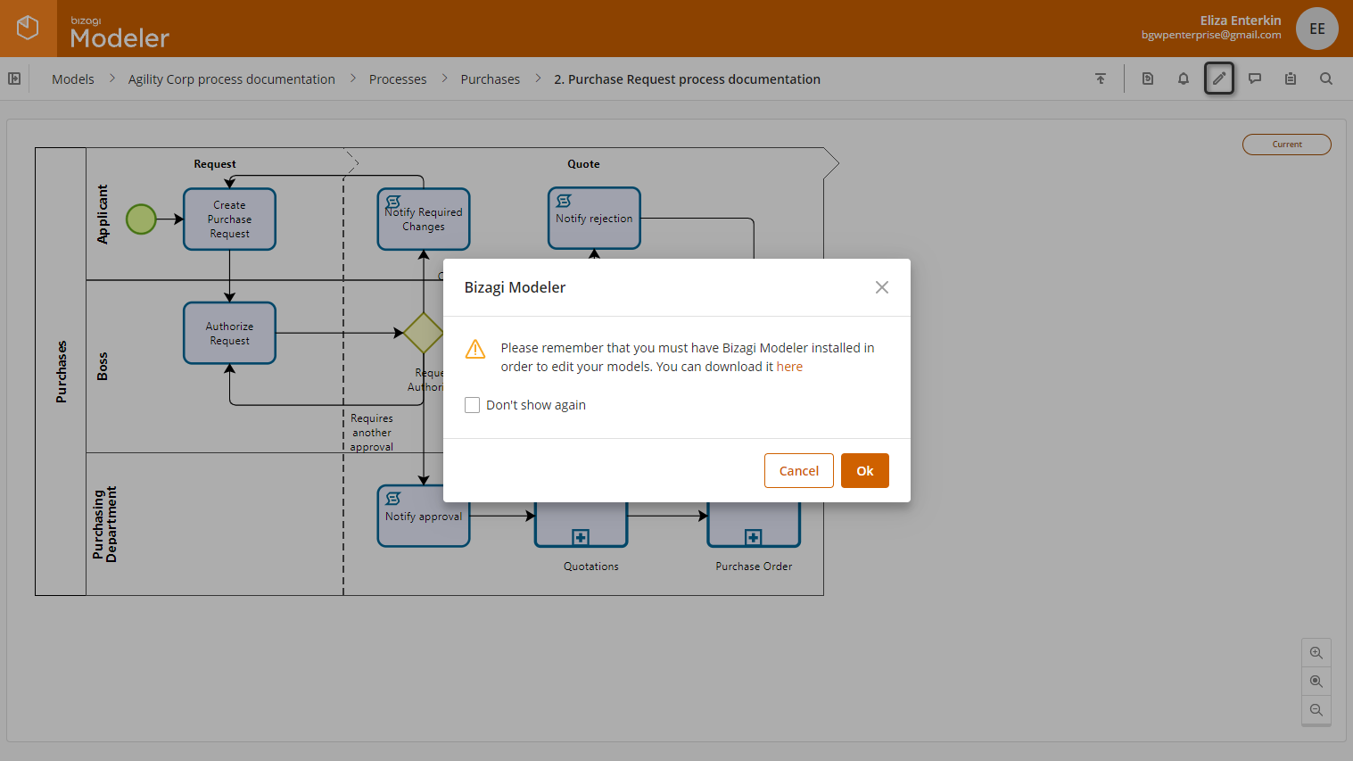The width and height of the screenshot is (1353, 761).
Task: Click the Bizagi Modeler logo icon
Action: (28, 28)
